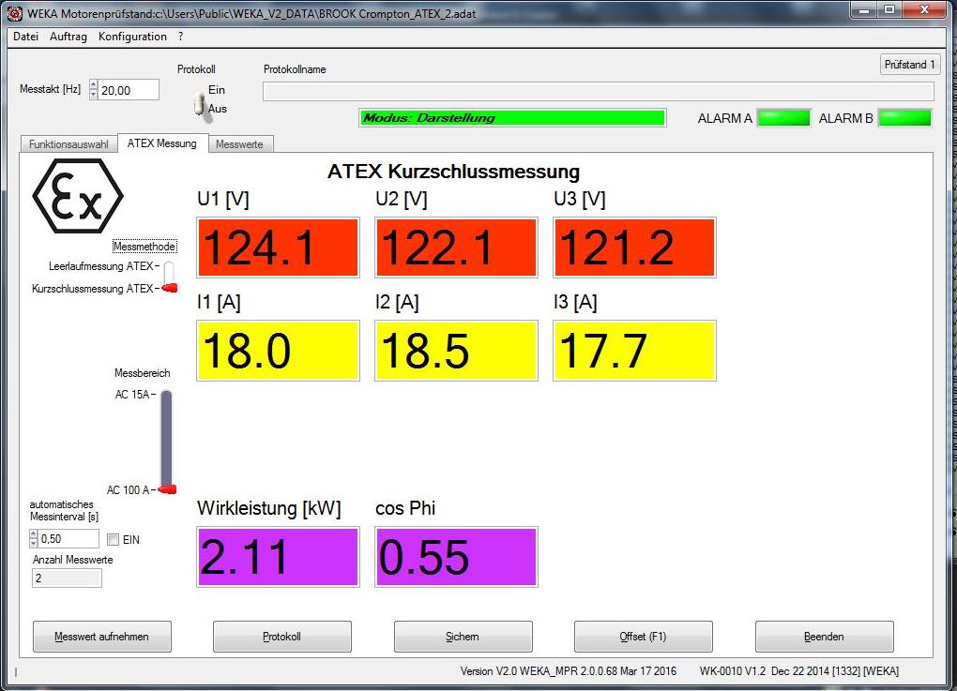Click the ALARM A status indicator
This screenshot has height=691, width=957.
coord(782,117)
